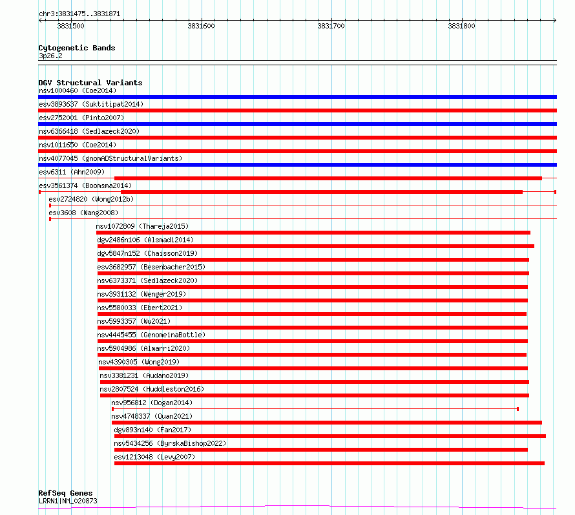Click the 3831800 ruler position label
Image resolution: width=575 pixels, height=515 pixels.
[461, 26]
